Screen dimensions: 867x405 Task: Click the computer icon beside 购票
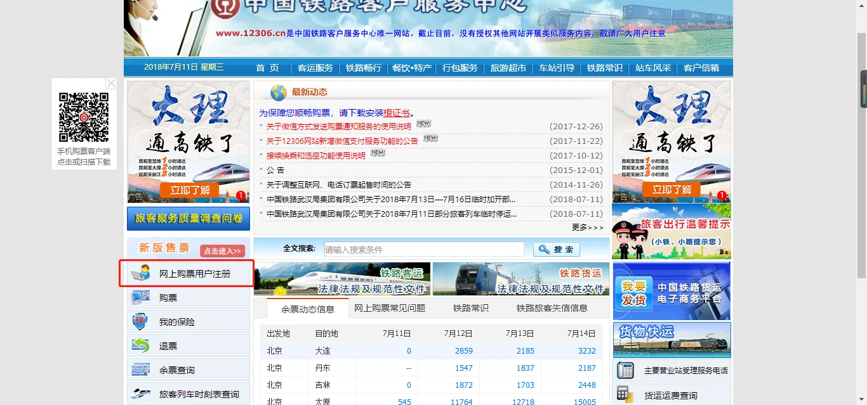140,297
